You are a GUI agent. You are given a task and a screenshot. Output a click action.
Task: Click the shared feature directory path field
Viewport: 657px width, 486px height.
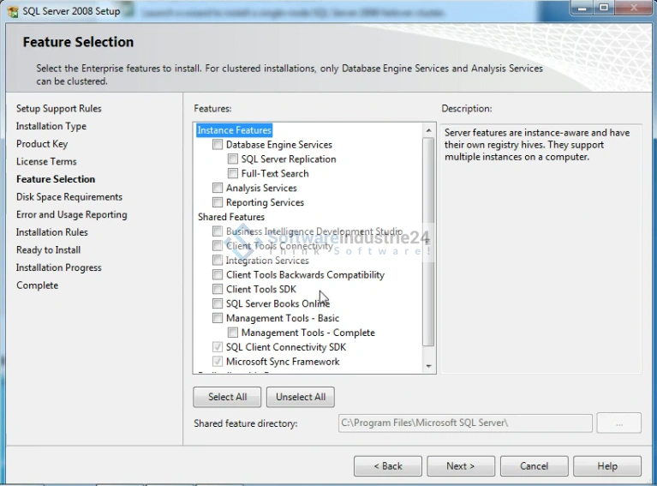click(464, 423)
